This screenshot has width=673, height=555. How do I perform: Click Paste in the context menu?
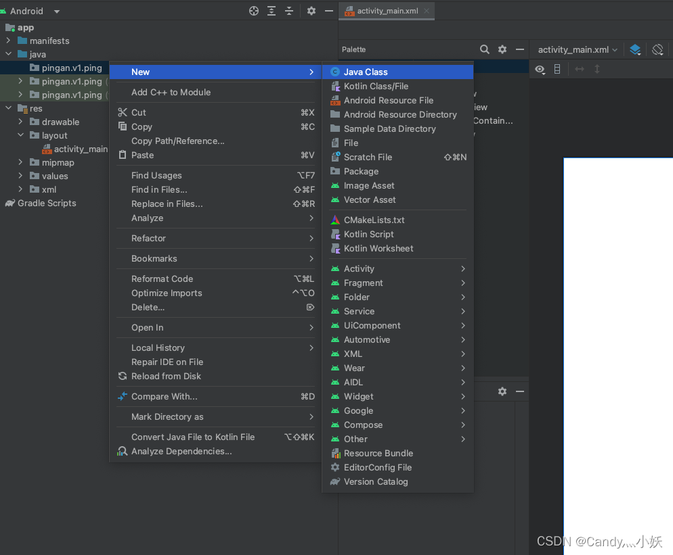pos(215,155)
